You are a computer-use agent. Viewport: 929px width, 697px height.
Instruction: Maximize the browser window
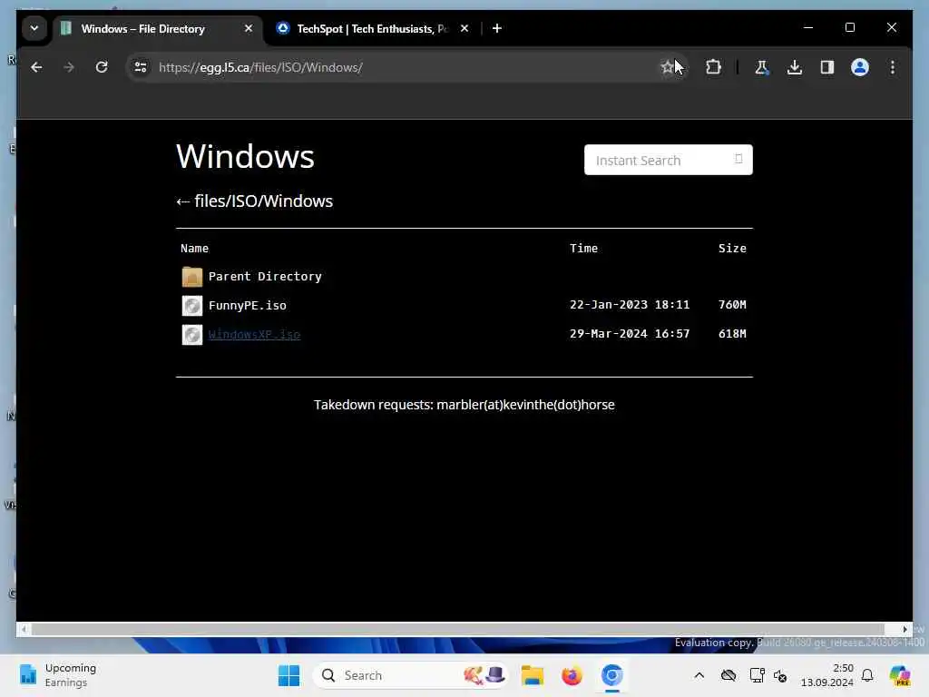pyautogui.click(x=849, y=28)
